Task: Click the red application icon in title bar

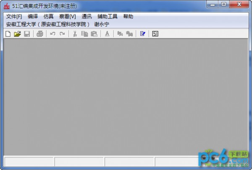Action: pos(7,6)
